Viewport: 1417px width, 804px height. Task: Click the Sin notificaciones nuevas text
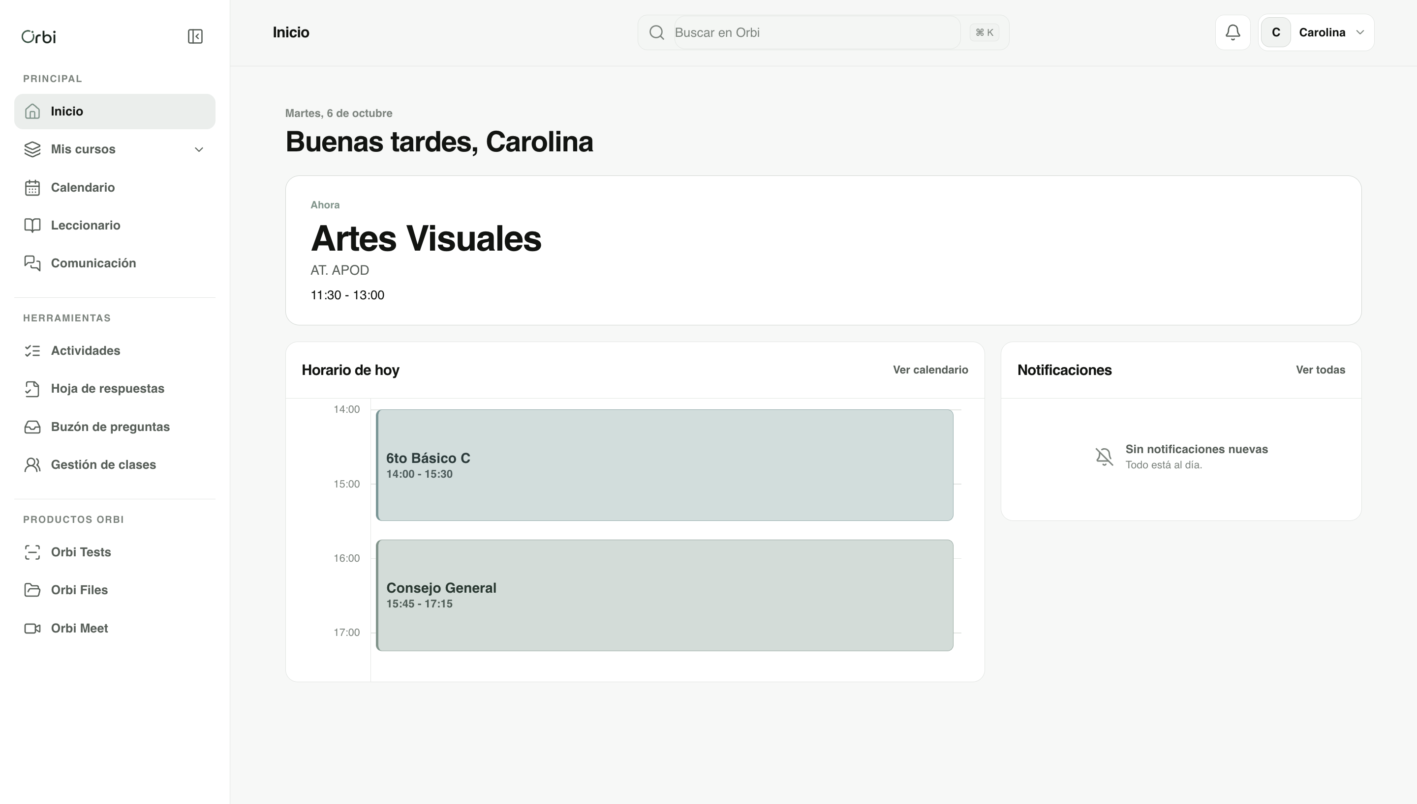point(1197,449)
